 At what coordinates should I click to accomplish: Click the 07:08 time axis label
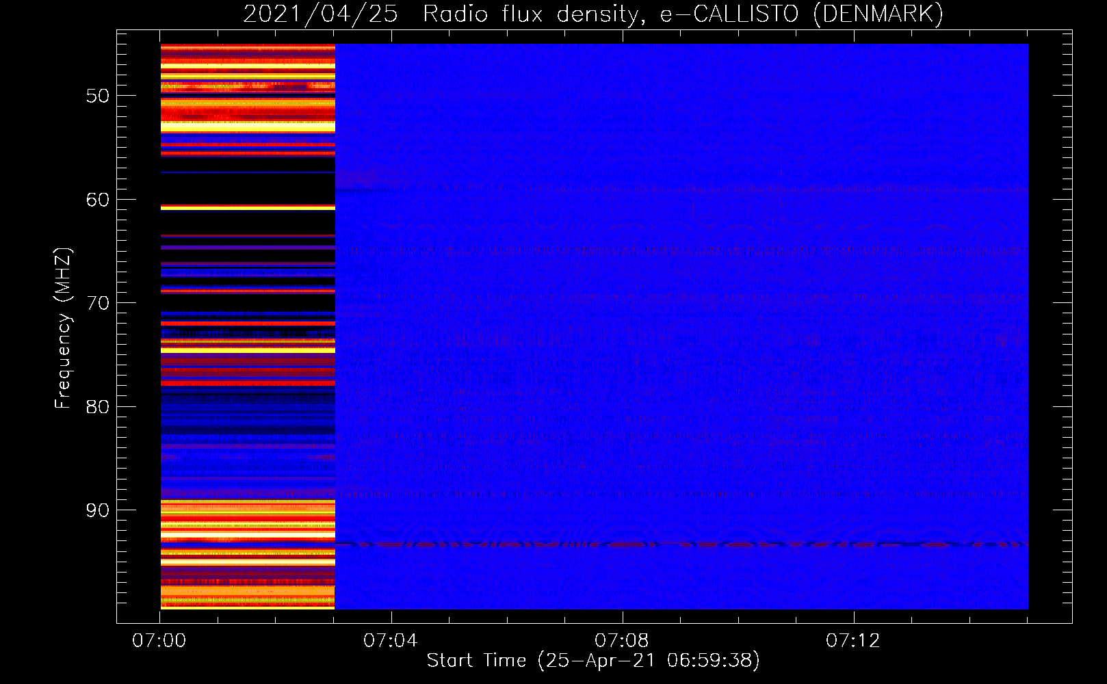(x=622, y=641)
